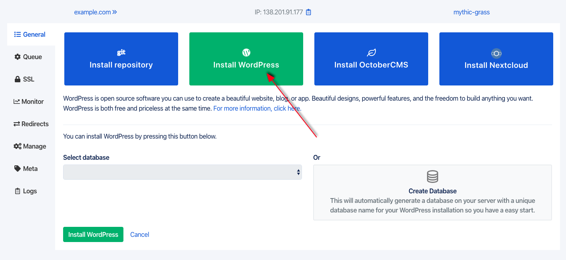The width and height of the screenshot is (566, 260).
Task: Click the WordPress logo icon
Action: [246, 52]
